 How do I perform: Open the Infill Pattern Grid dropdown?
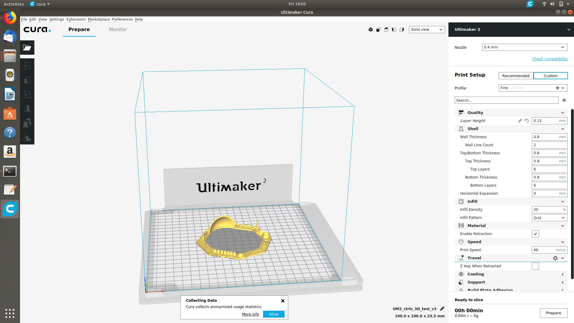[549, 218]
